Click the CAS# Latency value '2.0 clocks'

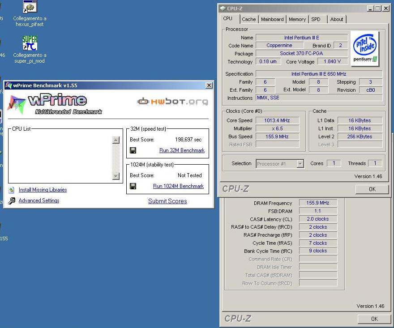point(318,219)
